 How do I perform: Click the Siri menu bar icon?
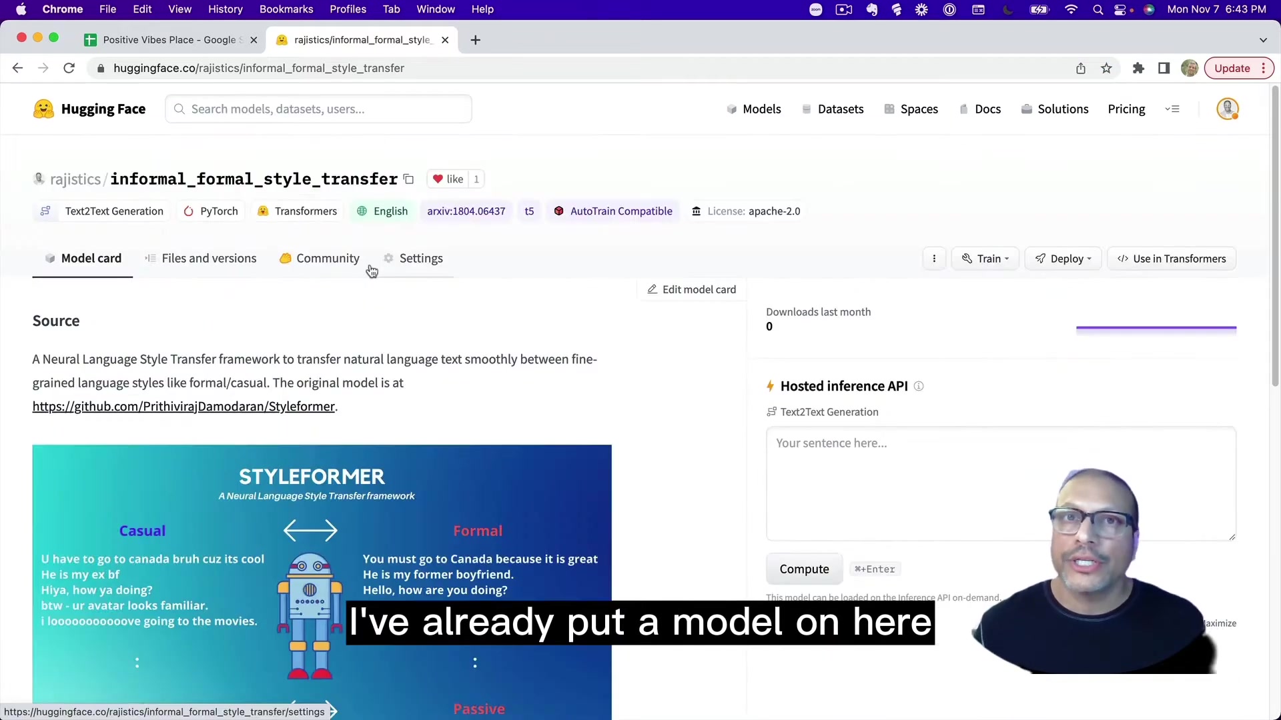(1149, 9)
